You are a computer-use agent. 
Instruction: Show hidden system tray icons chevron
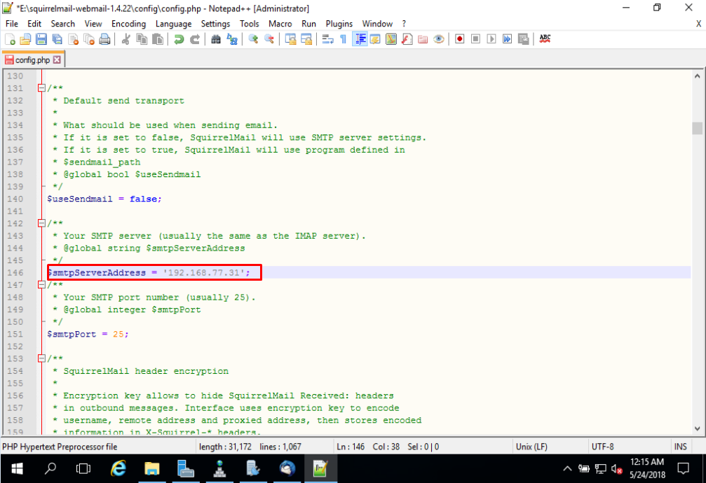pyautogui.click(x=567, y=468)
